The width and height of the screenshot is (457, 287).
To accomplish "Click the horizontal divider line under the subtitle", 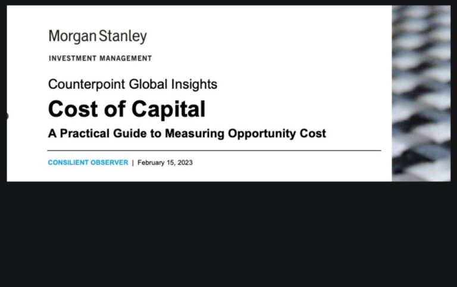I will 214,151.
